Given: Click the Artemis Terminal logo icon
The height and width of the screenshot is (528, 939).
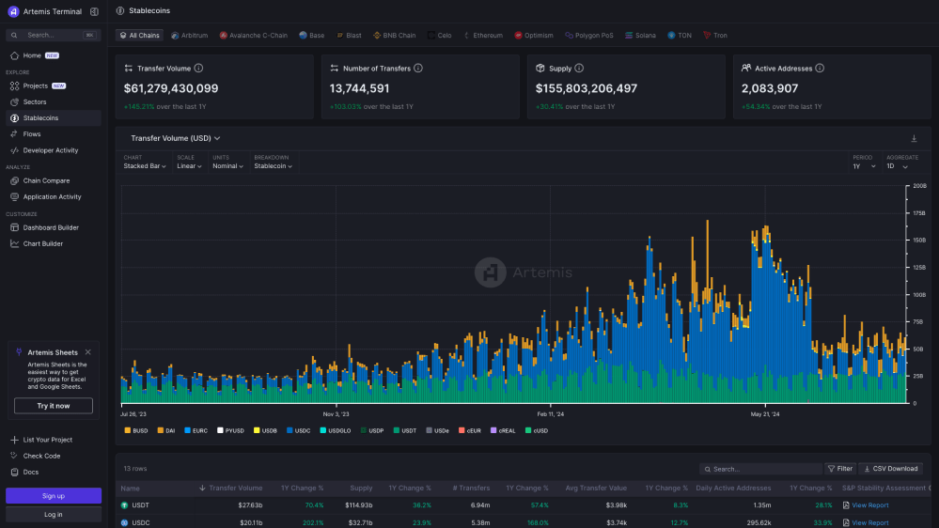Looking at the screenshot, I should point(13,11).
